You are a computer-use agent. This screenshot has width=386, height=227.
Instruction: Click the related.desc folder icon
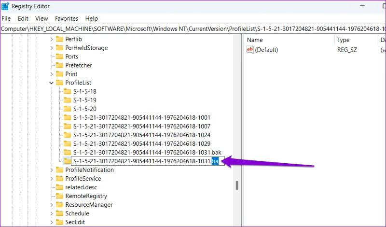(59, 187)
